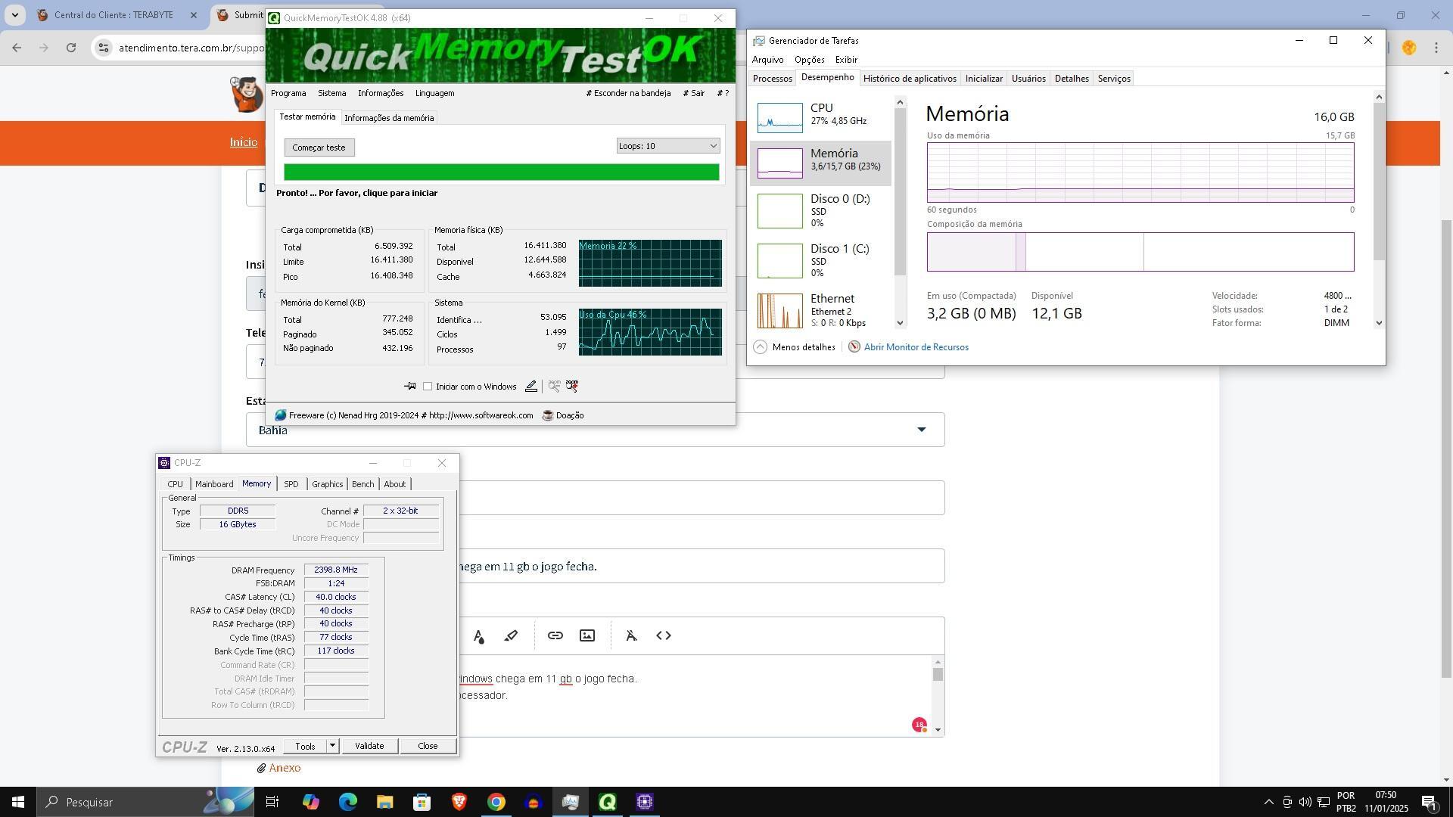Click the font color icon in editor
Viewport: 1453px width, 817px height.
(x=479, y=636)
